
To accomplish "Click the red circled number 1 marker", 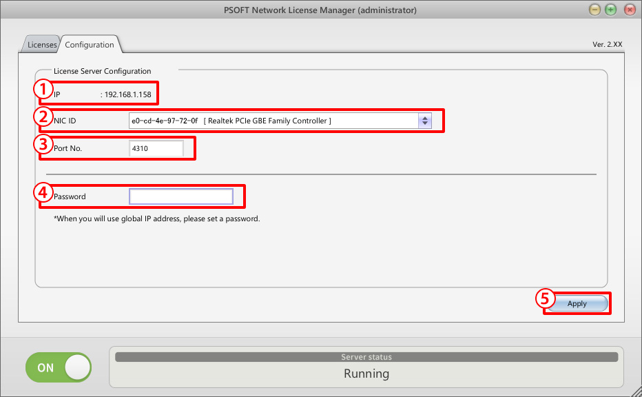I will [43, 89].
